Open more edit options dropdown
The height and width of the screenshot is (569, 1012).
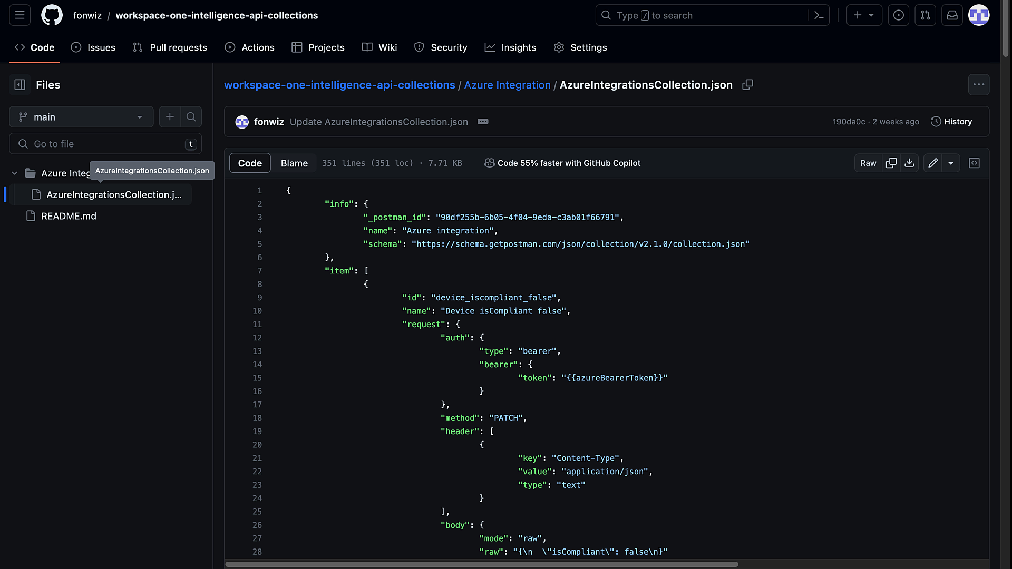[951, 163]
